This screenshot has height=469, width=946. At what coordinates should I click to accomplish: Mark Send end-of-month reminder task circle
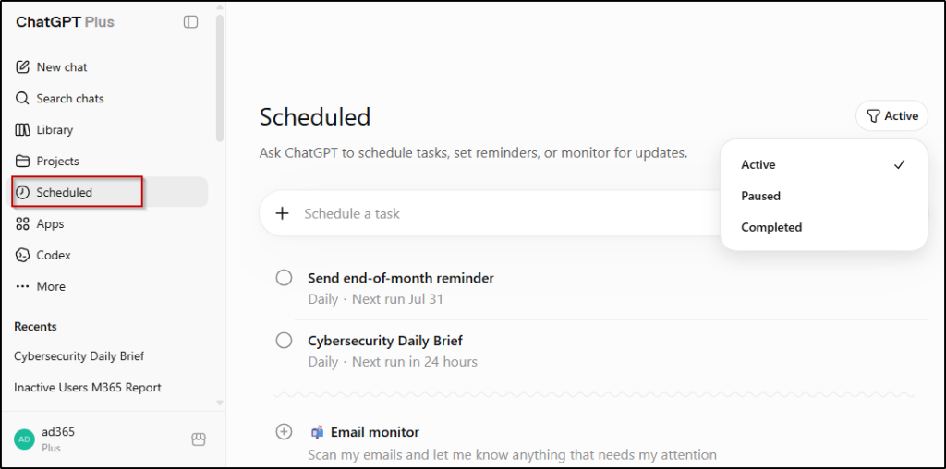pyautogui.click(x=284, y=278)
